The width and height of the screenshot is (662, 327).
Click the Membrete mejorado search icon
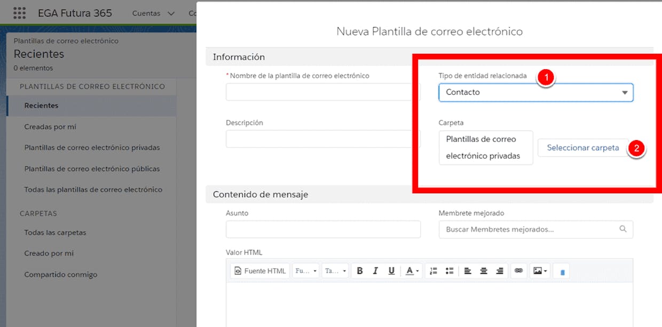623,229
